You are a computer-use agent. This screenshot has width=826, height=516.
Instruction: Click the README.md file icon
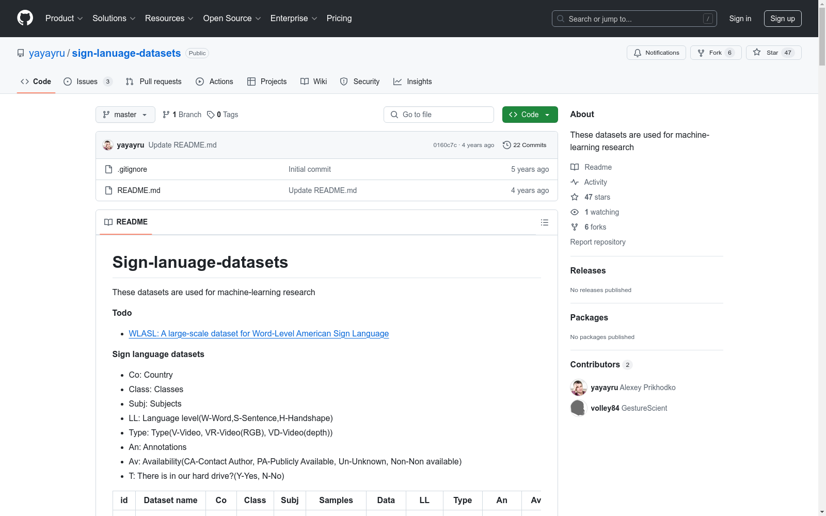[x=108, y=190]
